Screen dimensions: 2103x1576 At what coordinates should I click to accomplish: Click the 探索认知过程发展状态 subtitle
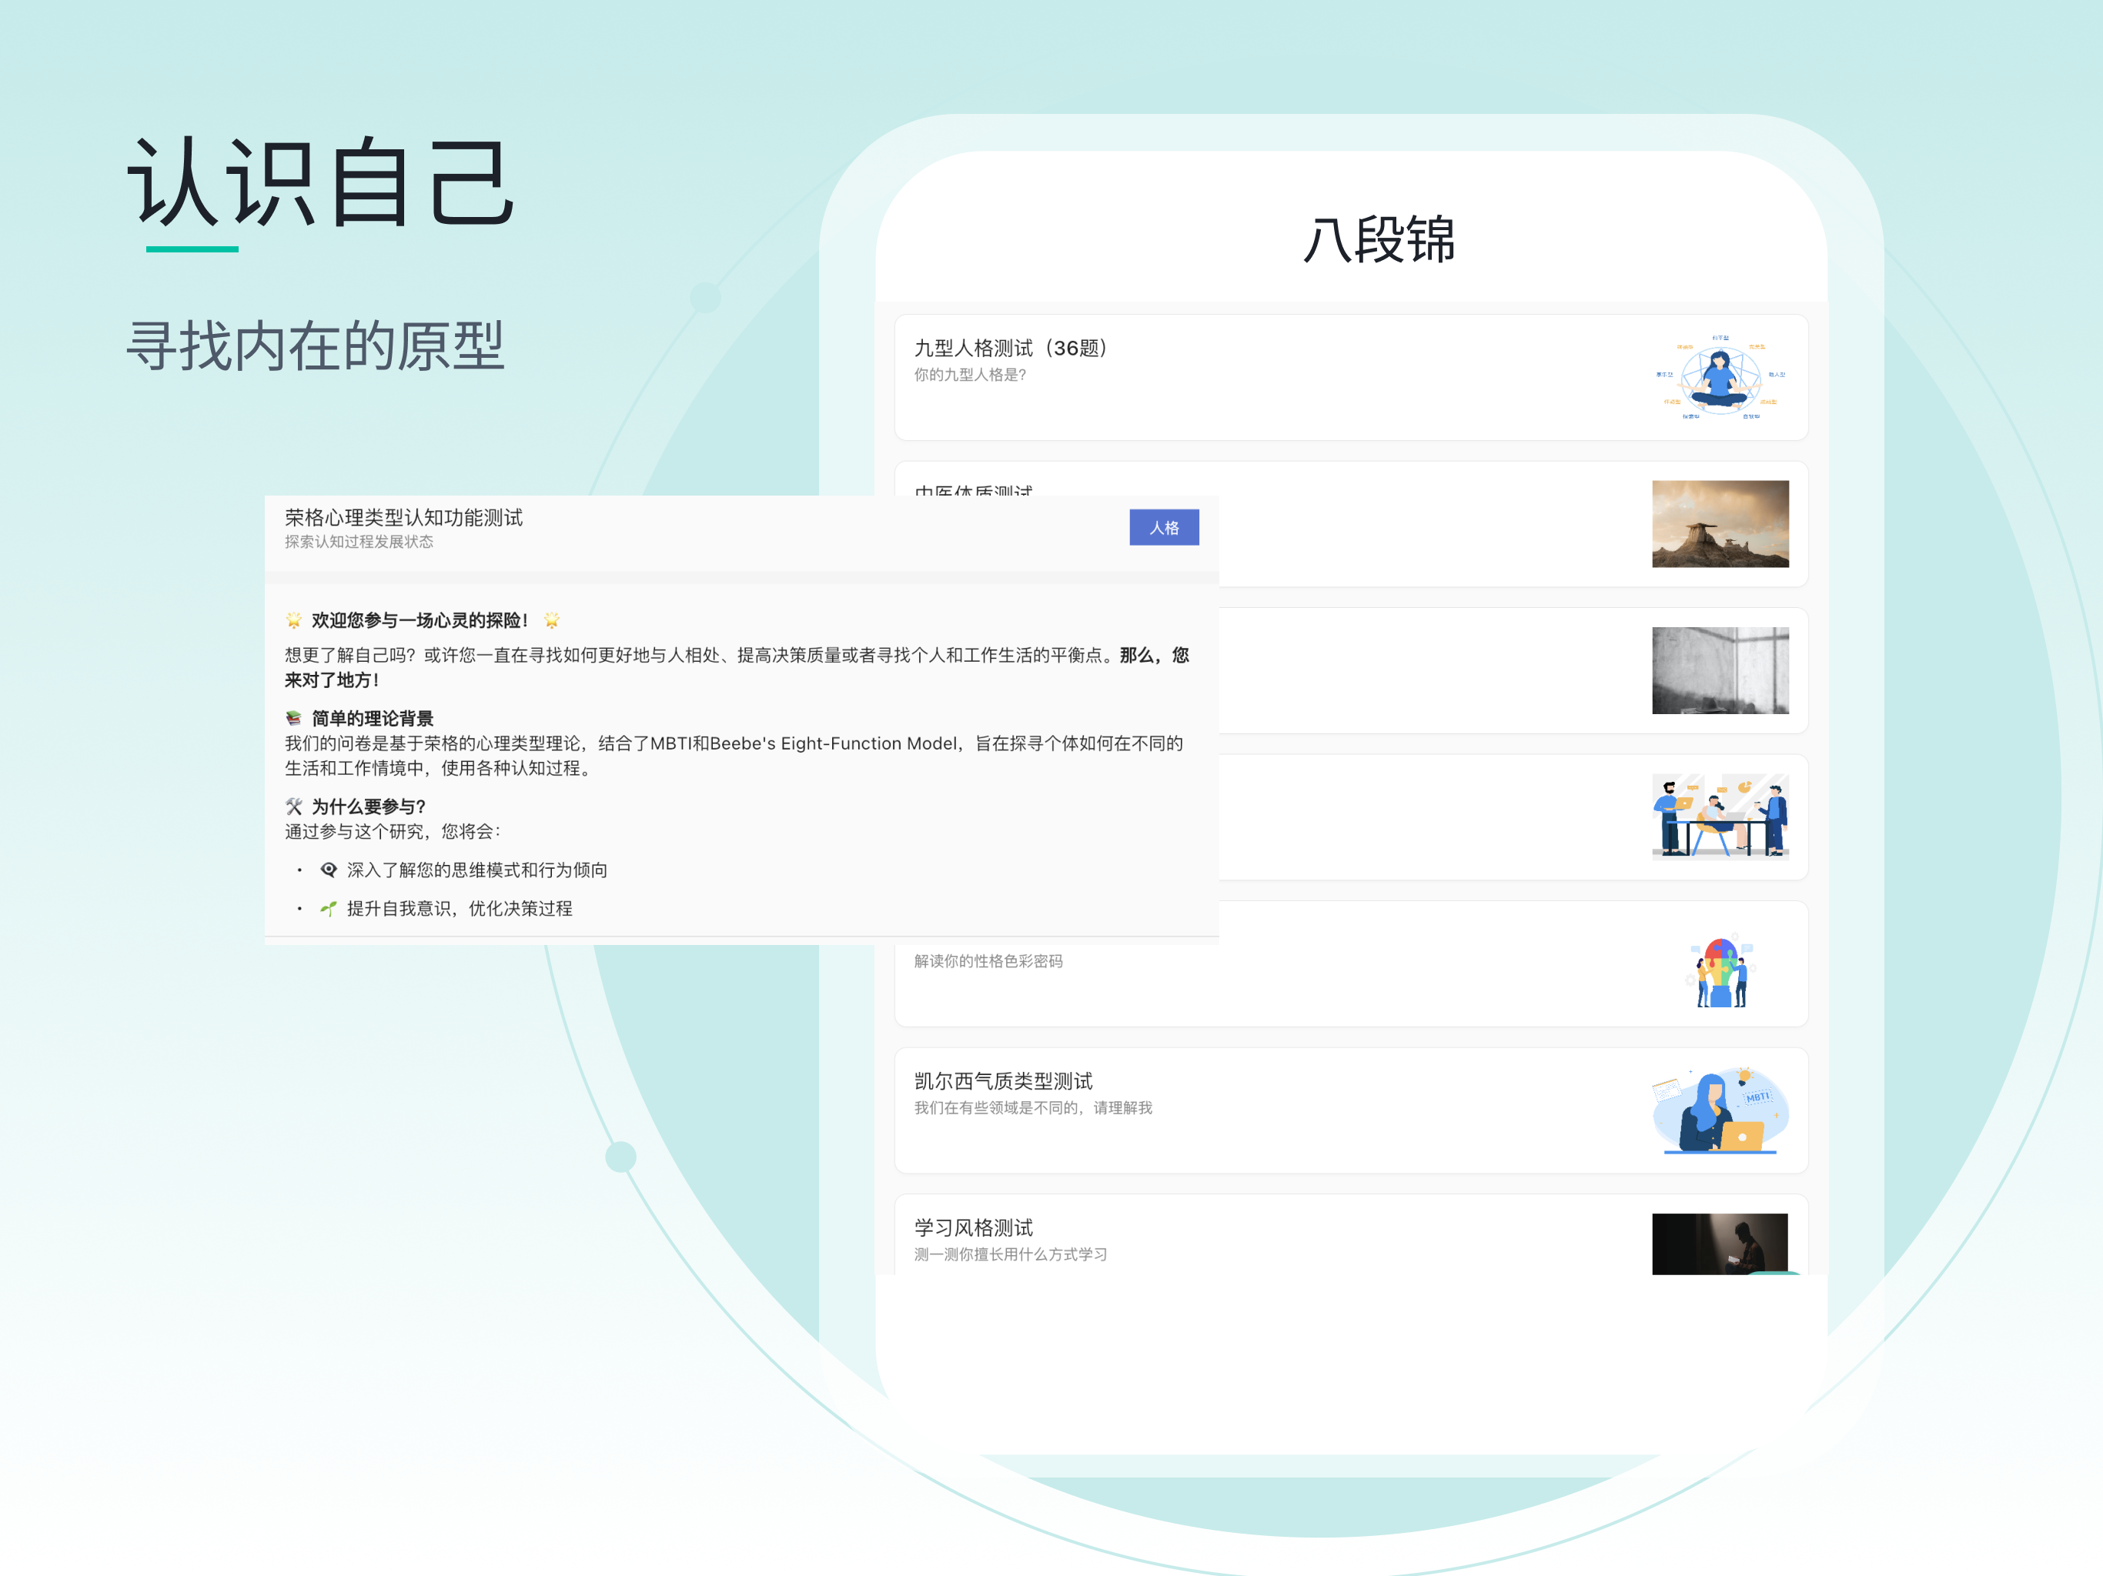(x=359, y=542)
